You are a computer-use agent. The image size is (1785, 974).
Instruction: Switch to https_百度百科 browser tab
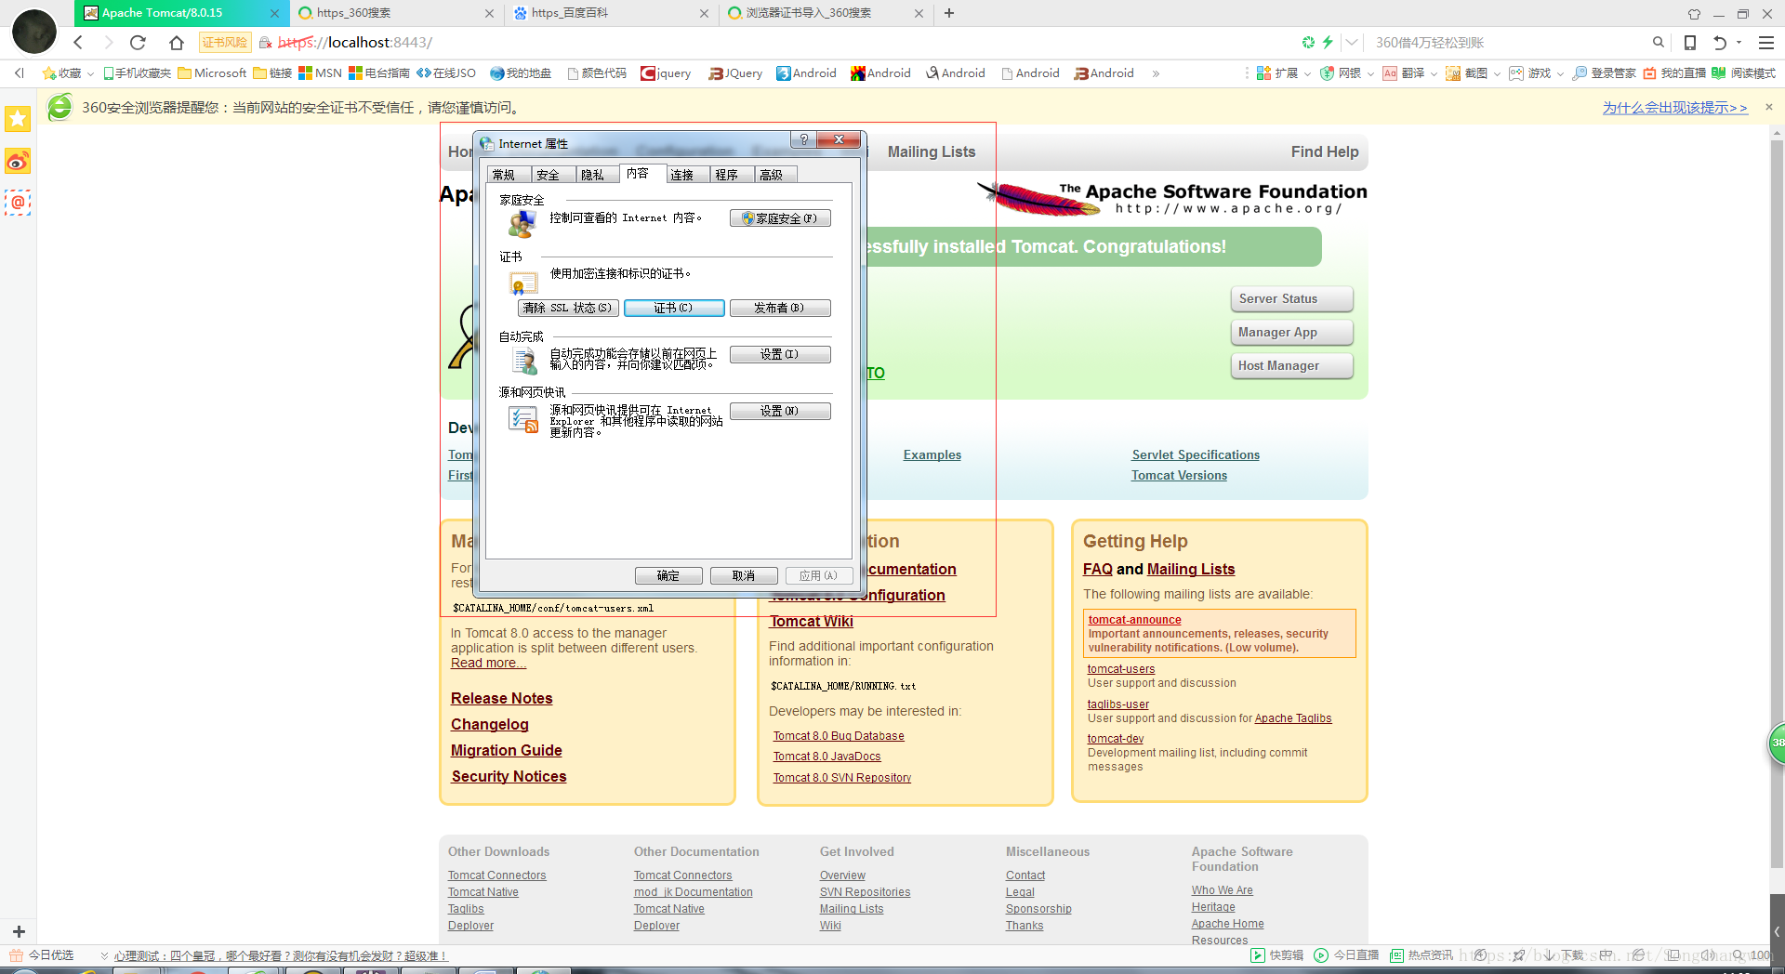612,13
